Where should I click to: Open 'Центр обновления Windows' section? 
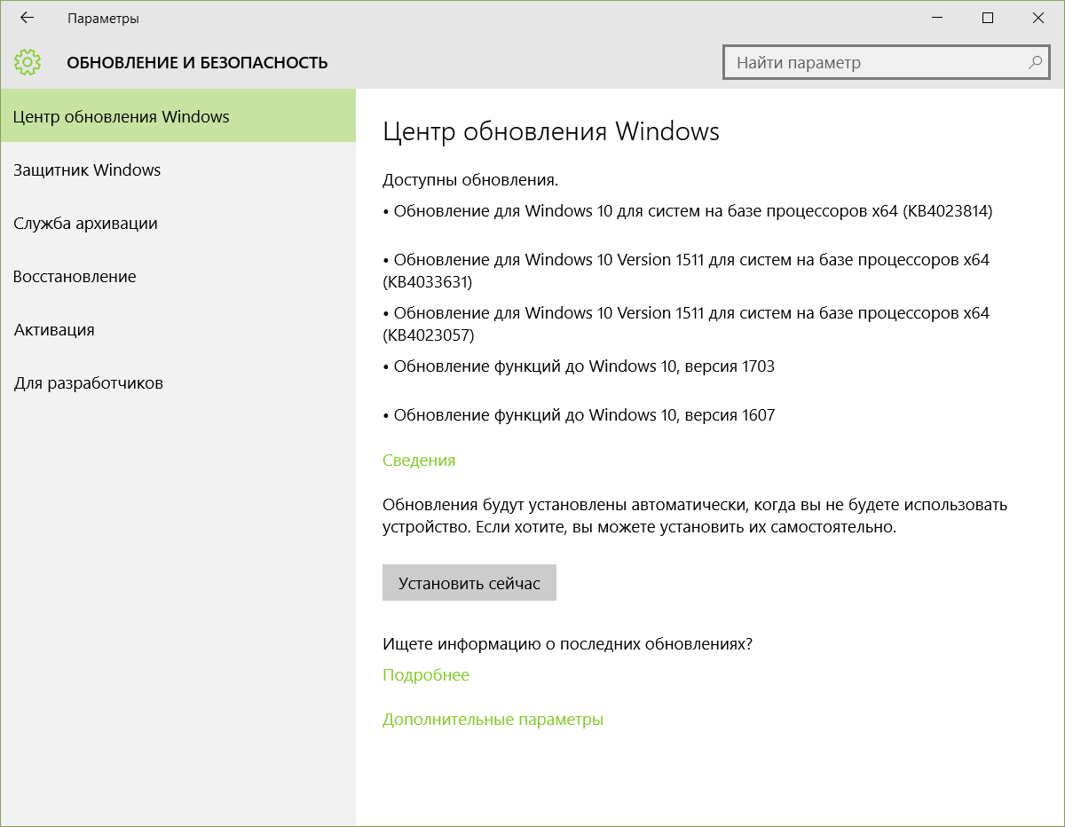click(177, 116)
